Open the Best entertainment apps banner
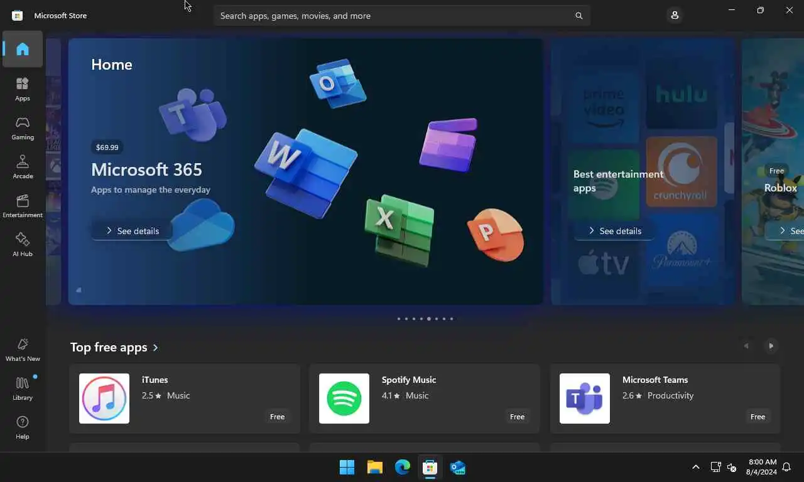The height and width of the screenshot is (482, 804). tap(643, 172)
